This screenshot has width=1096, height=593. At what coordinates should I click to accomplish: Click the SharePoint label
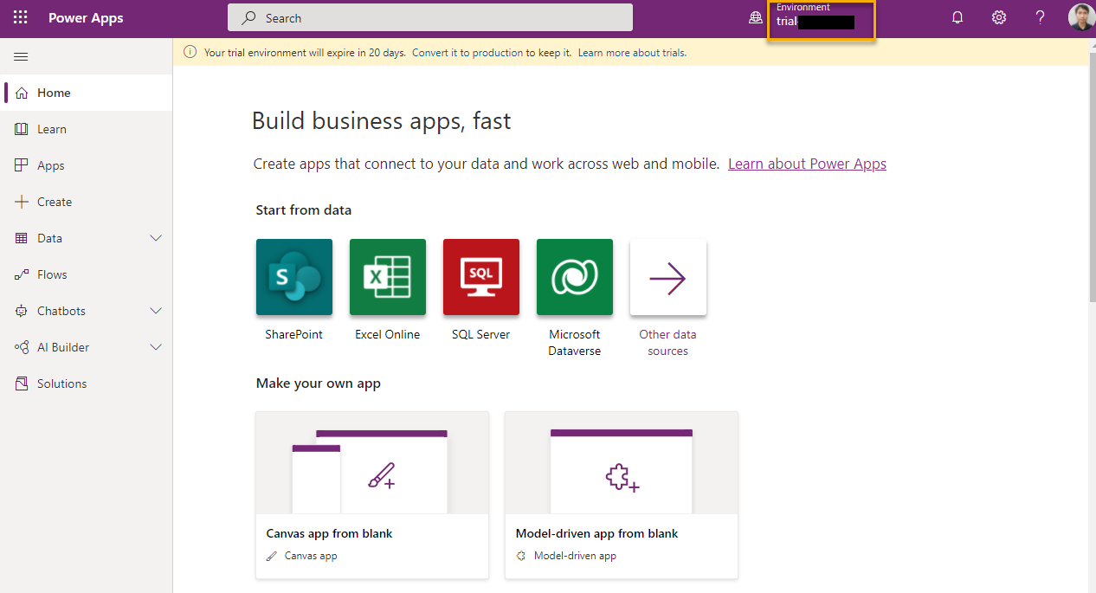tap(294, 334)
